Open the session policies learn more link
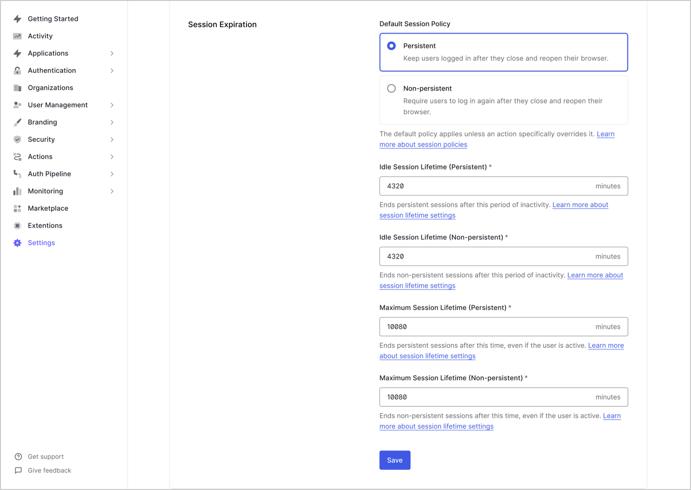This screenshot has width=691, height=490. click(423, 144)
